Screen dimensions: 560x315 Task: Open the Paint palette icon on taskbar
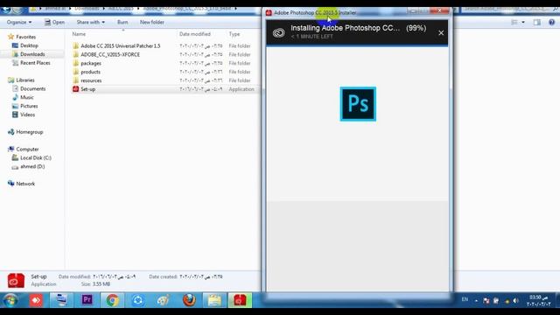pos(164,300)
